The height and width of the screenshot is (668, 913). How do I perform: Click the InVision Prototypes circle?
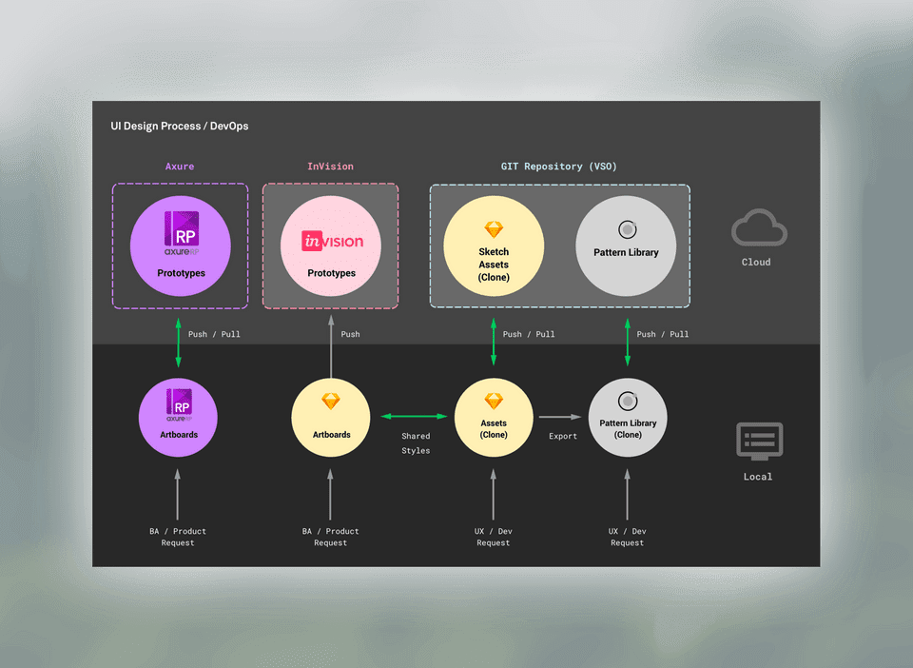click(x=330, y=246)
